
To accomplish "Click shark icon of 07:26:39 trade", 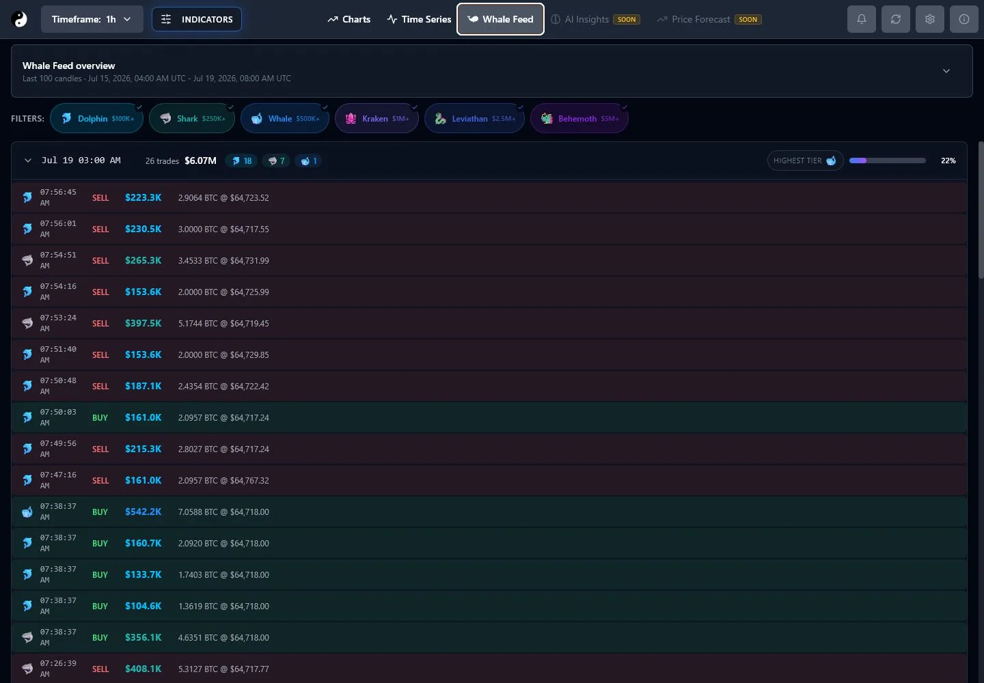I will 27,669.
